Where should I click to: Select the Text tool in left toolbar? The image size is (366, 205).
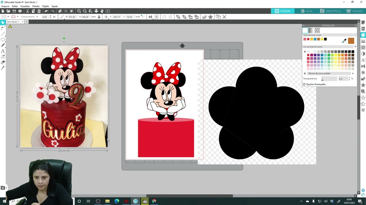click(x=3, y=51)
